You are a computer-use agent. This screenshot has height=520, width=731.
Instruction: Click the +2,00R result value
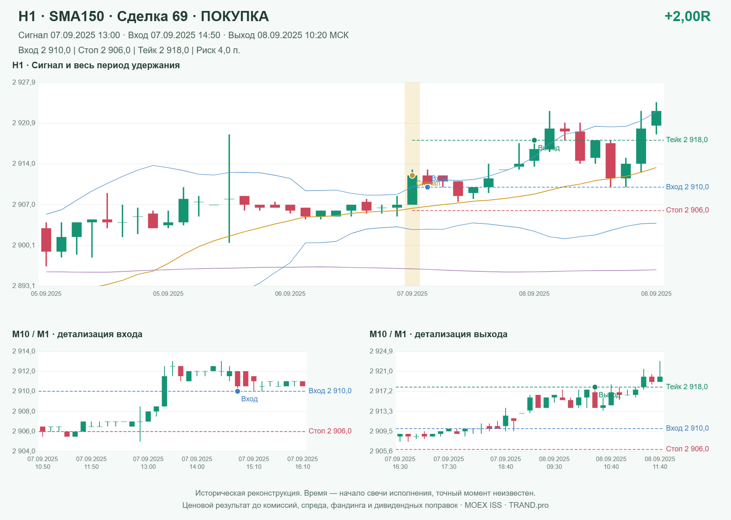point(687,16)
